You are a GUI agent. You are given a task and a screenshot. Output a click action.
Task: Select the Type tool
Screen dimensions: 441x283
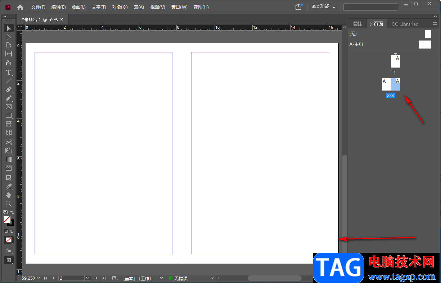pos(9,72)
